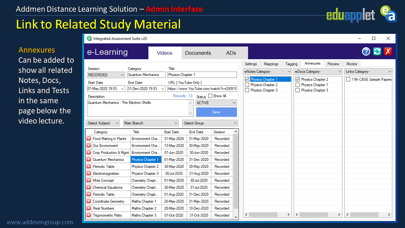This screenshot has width=405, height=228.
Task: Open the Preview tab
Action: click(333, 64)
